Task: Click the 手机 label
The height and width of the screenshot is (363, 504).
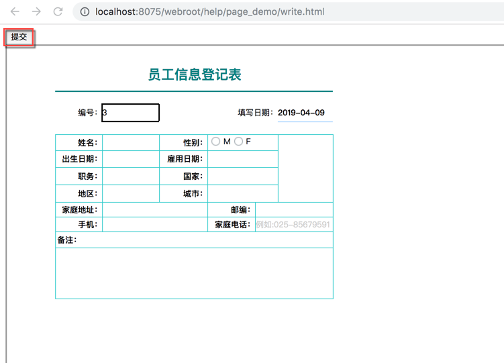Action: click(x=87, y=225)
